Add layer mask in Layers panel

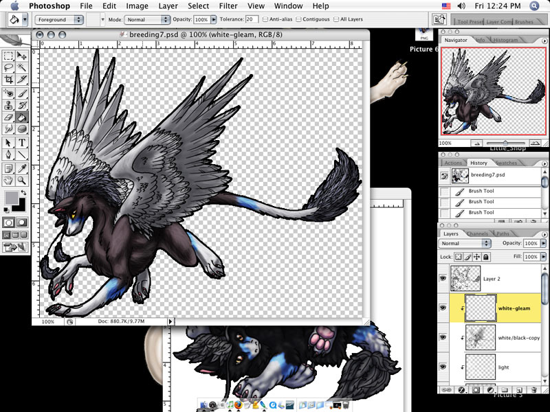pos(476,389)
